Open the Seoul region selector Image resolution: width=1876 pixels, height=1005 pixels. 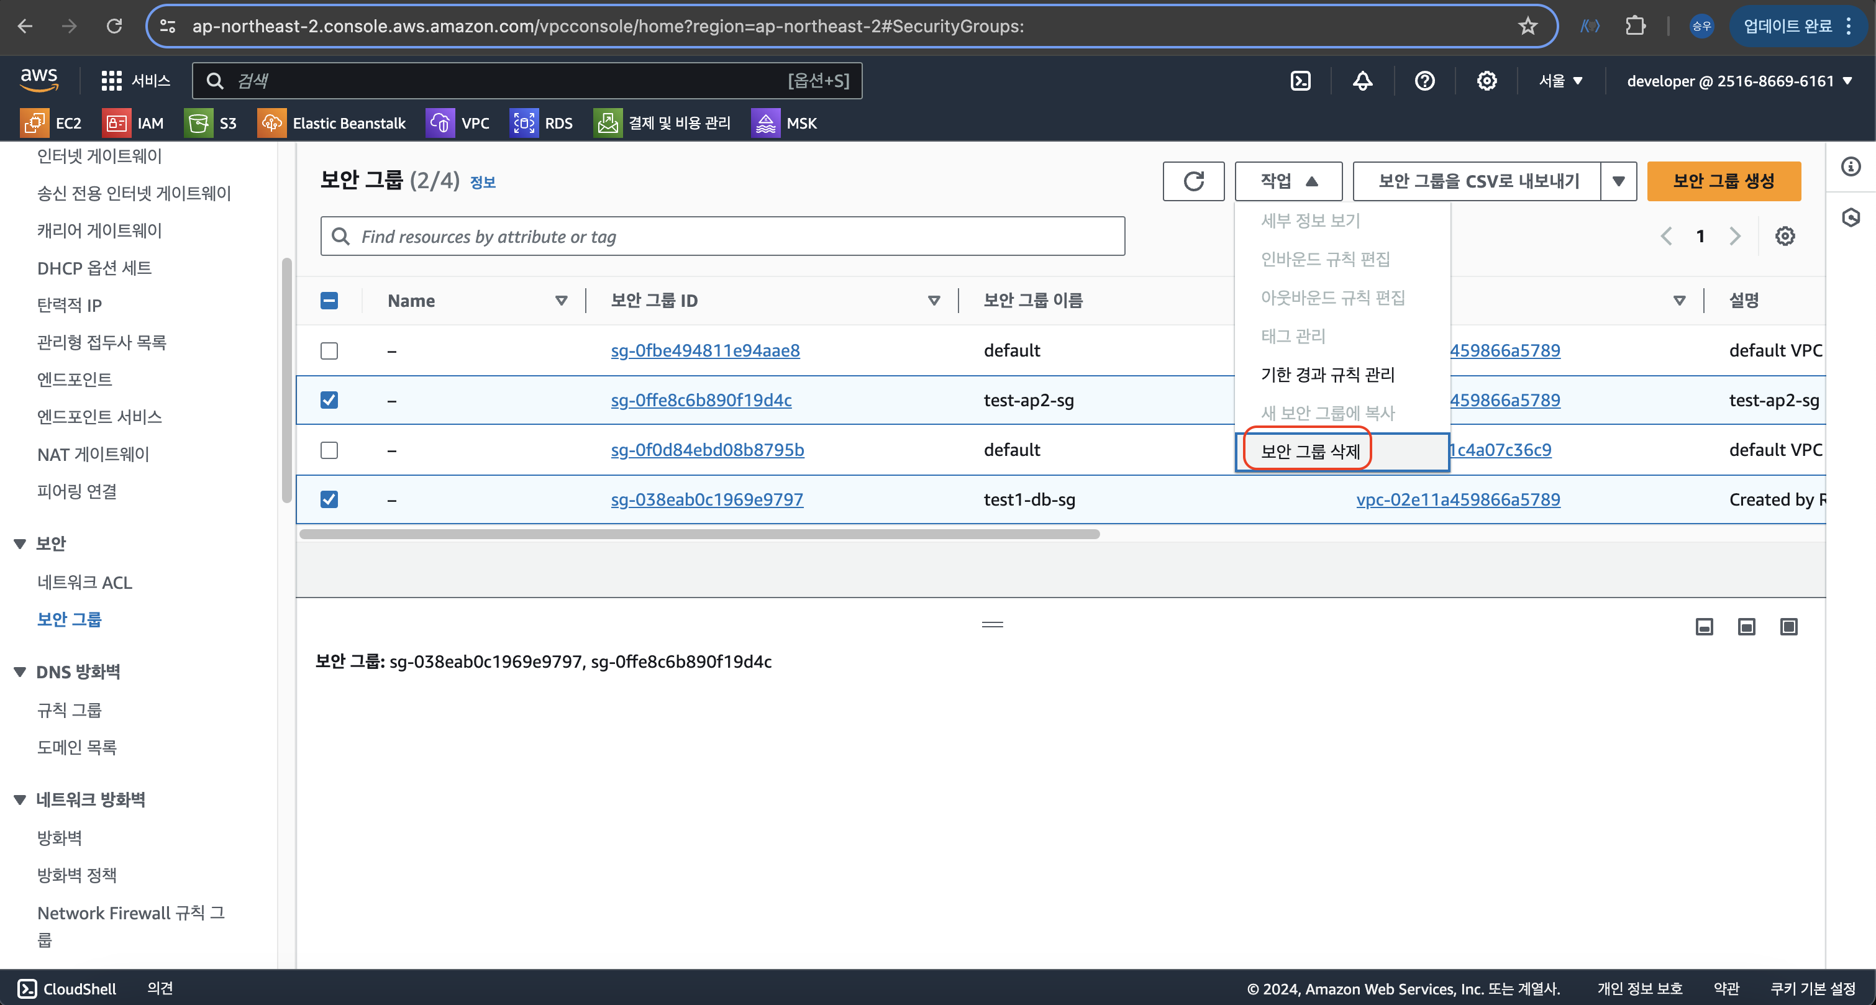(1560, 81)
